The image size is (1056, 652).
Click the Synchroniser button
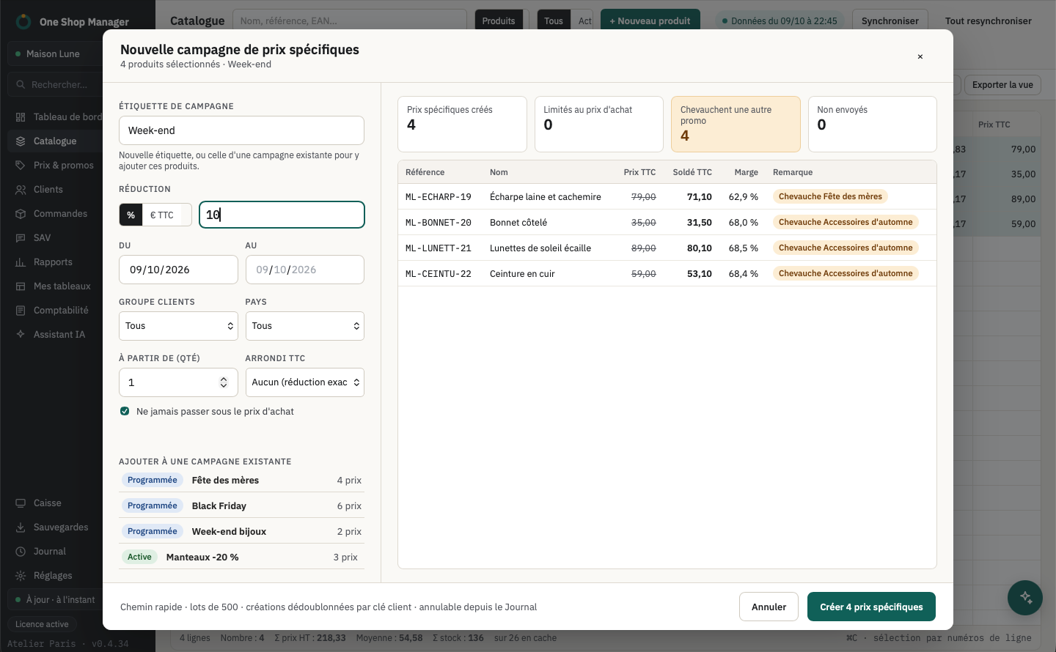[890, 21]
